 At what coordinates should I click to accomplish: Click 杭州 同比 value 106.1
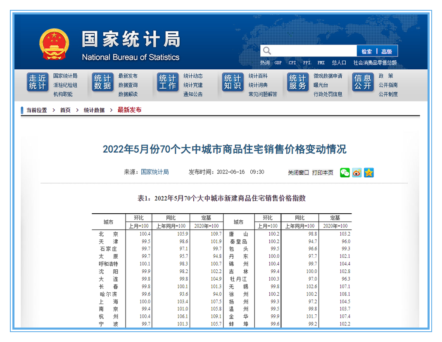coord(183,316)
